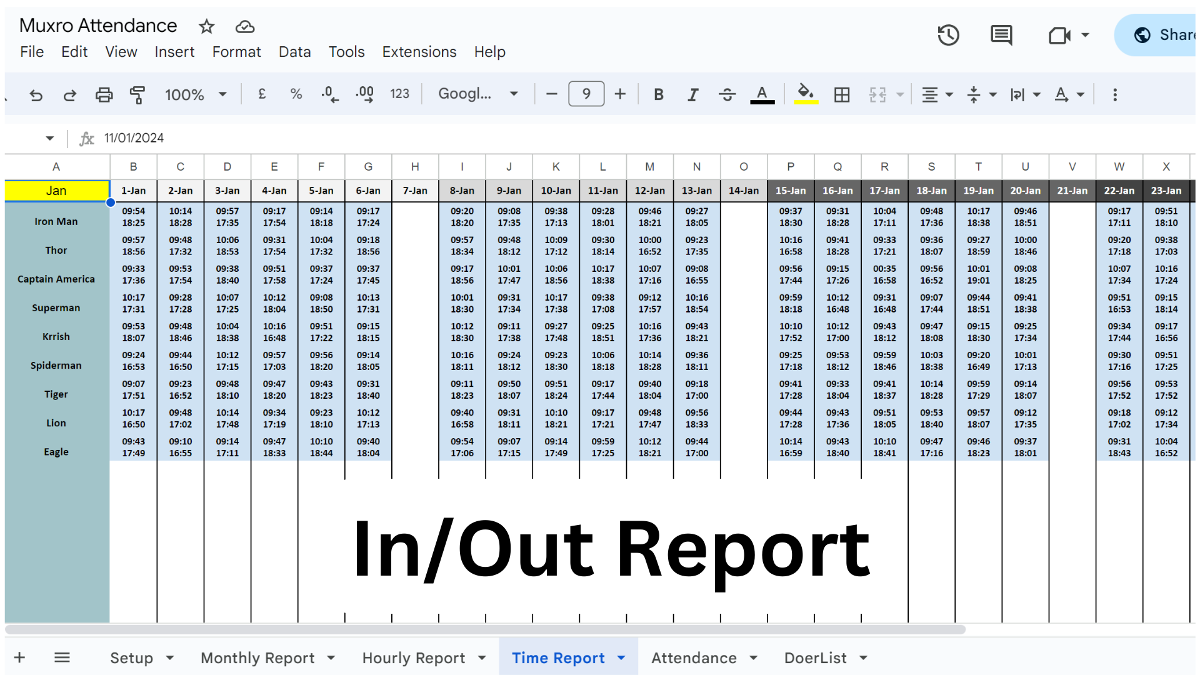Image resolution: width=1200 pixels, height=675 pixels.
Task: Select column P header
Action: [x=791, y=167]
